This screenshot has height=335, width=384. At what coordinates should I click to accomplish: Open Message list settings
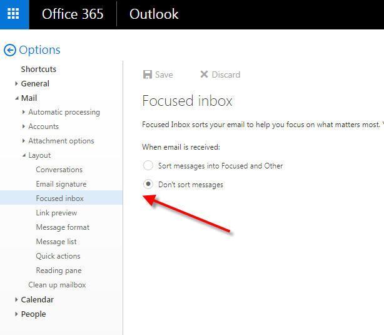tap(56, 242)
